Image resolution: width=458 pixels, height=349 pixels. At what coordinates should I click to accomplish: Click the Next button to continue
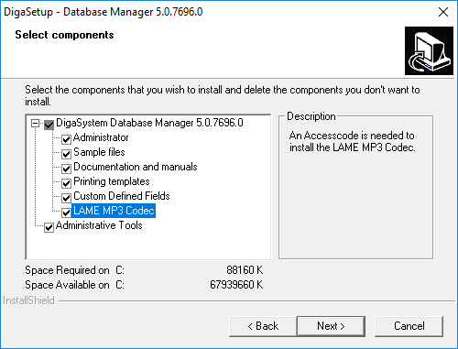pos(331,326)
